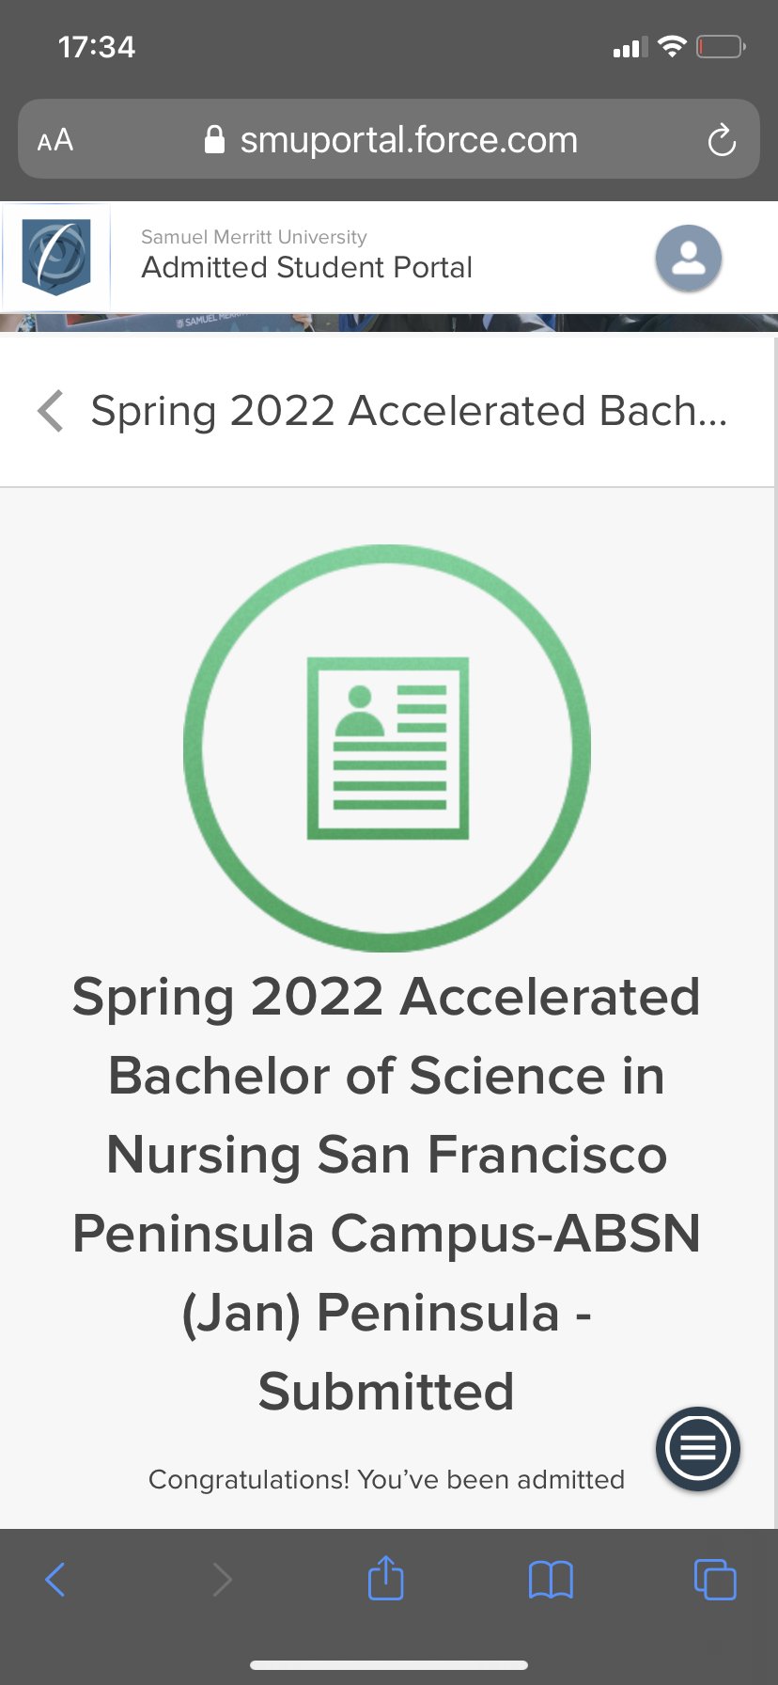Tap the padlock icon in the address bar
Screen dimensions: 778x1685
[214, 140]
